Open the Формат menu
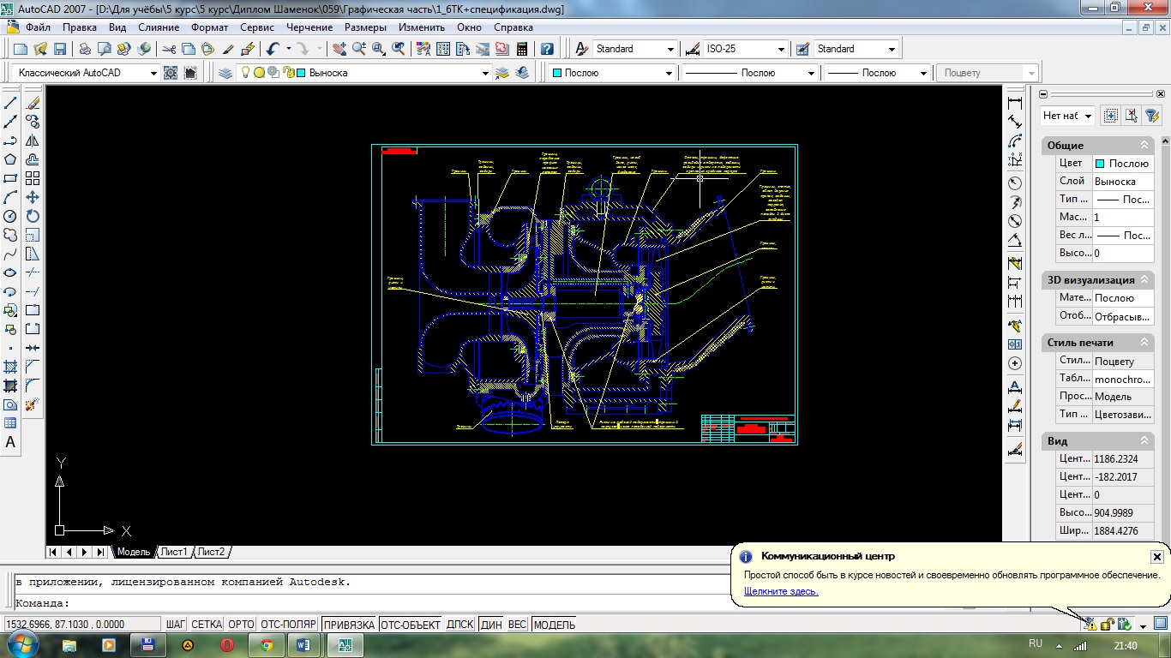1171x658 pixels. click(x=209, y=27)
